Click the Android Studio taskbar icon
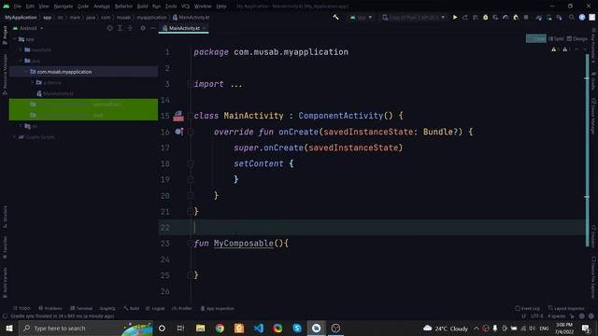 point(316,328)
